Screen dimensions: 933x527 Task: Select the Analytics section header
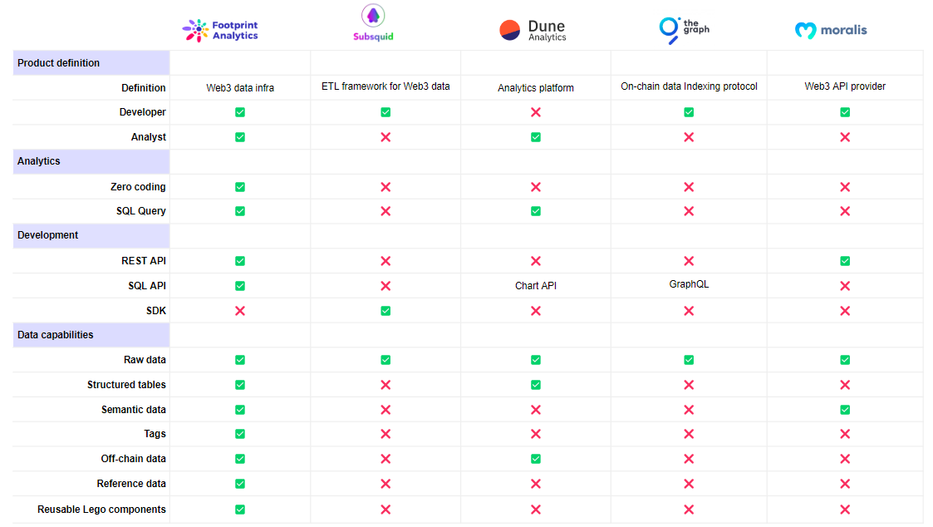click(91, 161)
